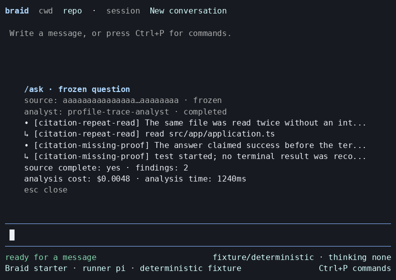This screenshot has height=280, width=396.
Task: Click the braid app title
Action: pyautogui.click(x=17, y=11)
